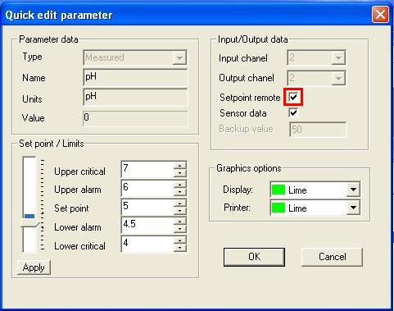The image size is (394, 311).
Task: Uncheck the Sensor data checkbox
Action: pyautogui.click(x=293, y=112)
